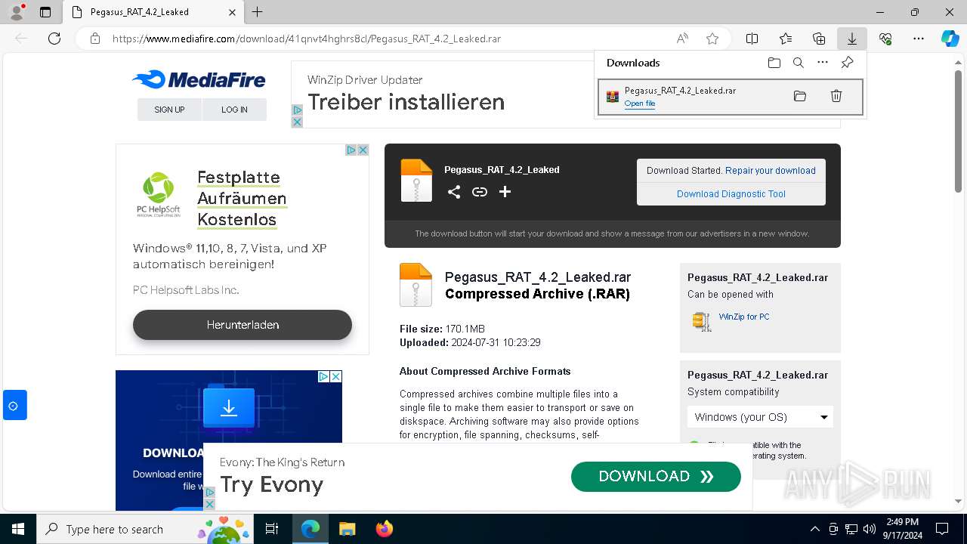967x544 pixels.
Task: Open split screen view
Action: click(752, 39)
